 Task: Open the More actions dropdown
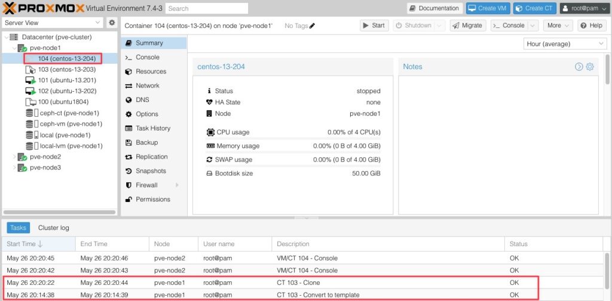(558, 25)
